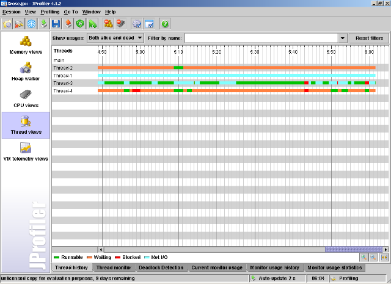Click the Threads column header
This screenshot has width=391, height=284.
[x=63, y=51]
